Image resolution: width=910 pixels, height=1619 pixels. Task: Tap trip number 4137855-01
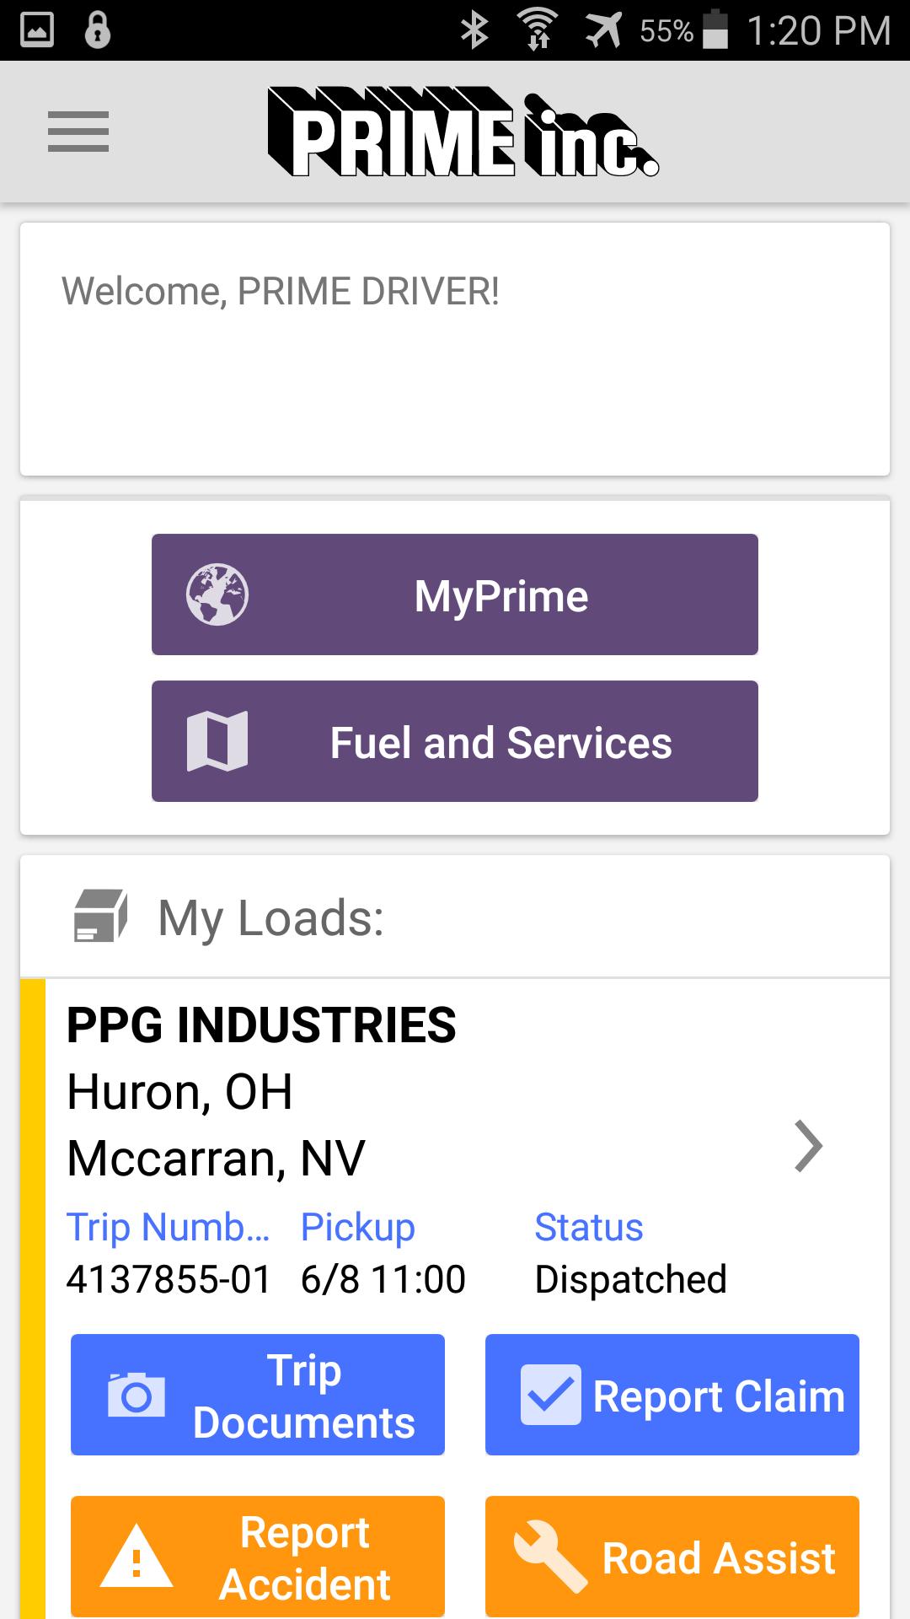[169, 1279]
